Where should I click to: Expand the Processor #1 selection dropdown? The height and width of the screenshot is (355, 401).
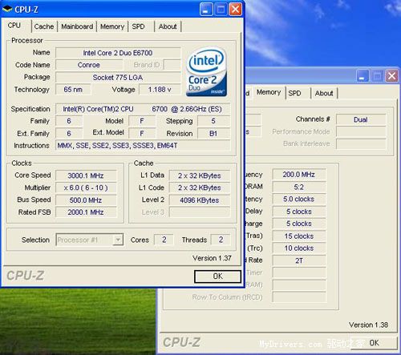(118, 240)
